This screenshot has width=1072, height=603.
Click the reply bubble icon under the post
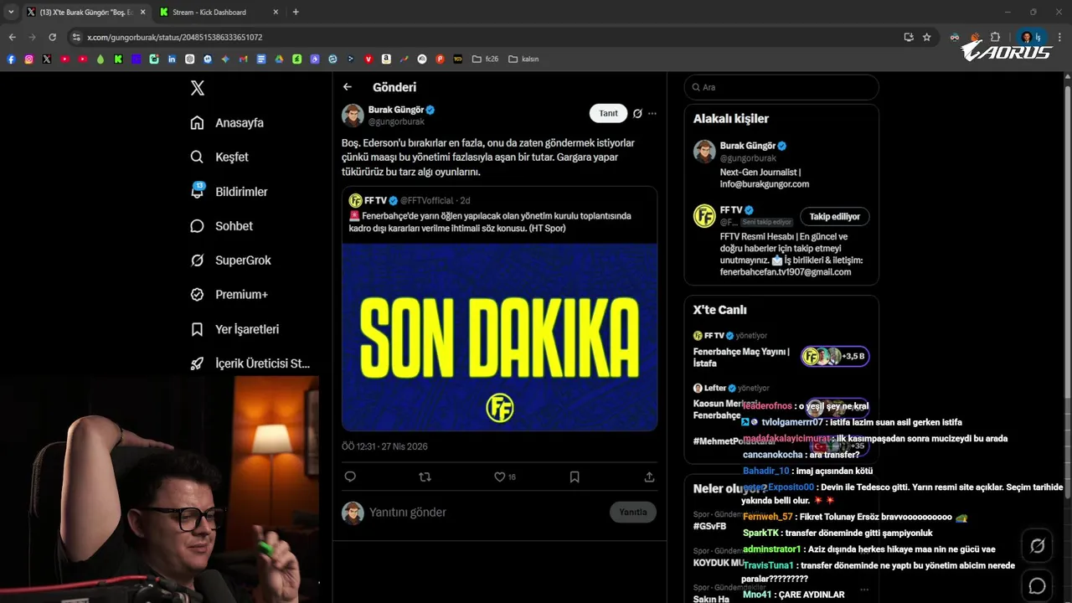coord(350,477)
